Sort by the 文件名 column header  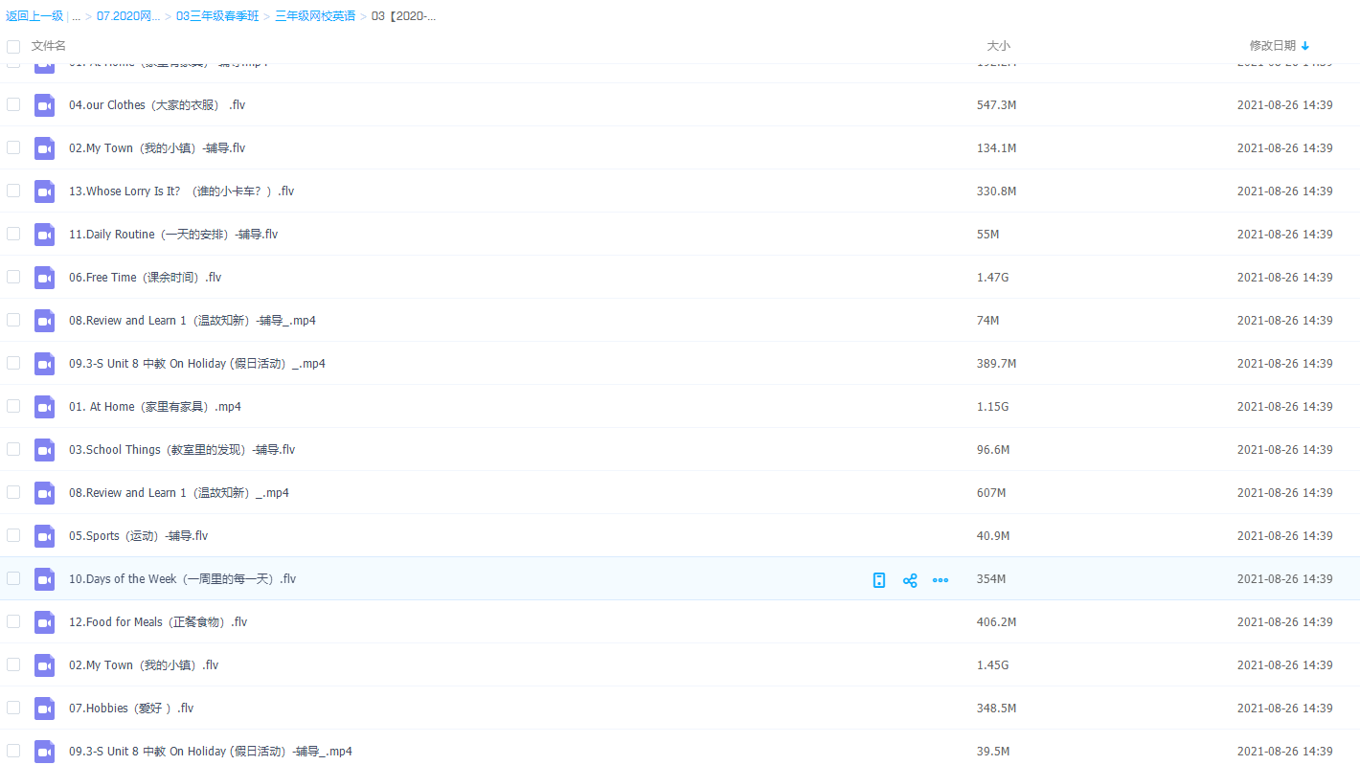(49, 46)
